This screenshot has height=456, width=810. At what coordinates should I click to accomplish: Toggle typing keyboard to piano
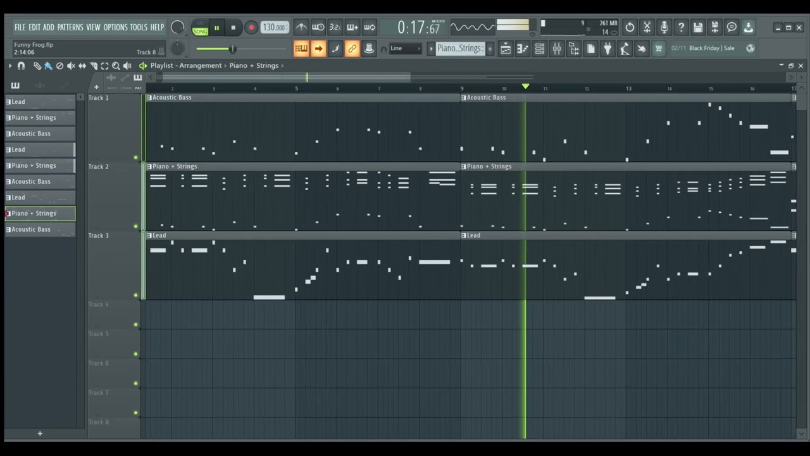(x=301, y=49)
